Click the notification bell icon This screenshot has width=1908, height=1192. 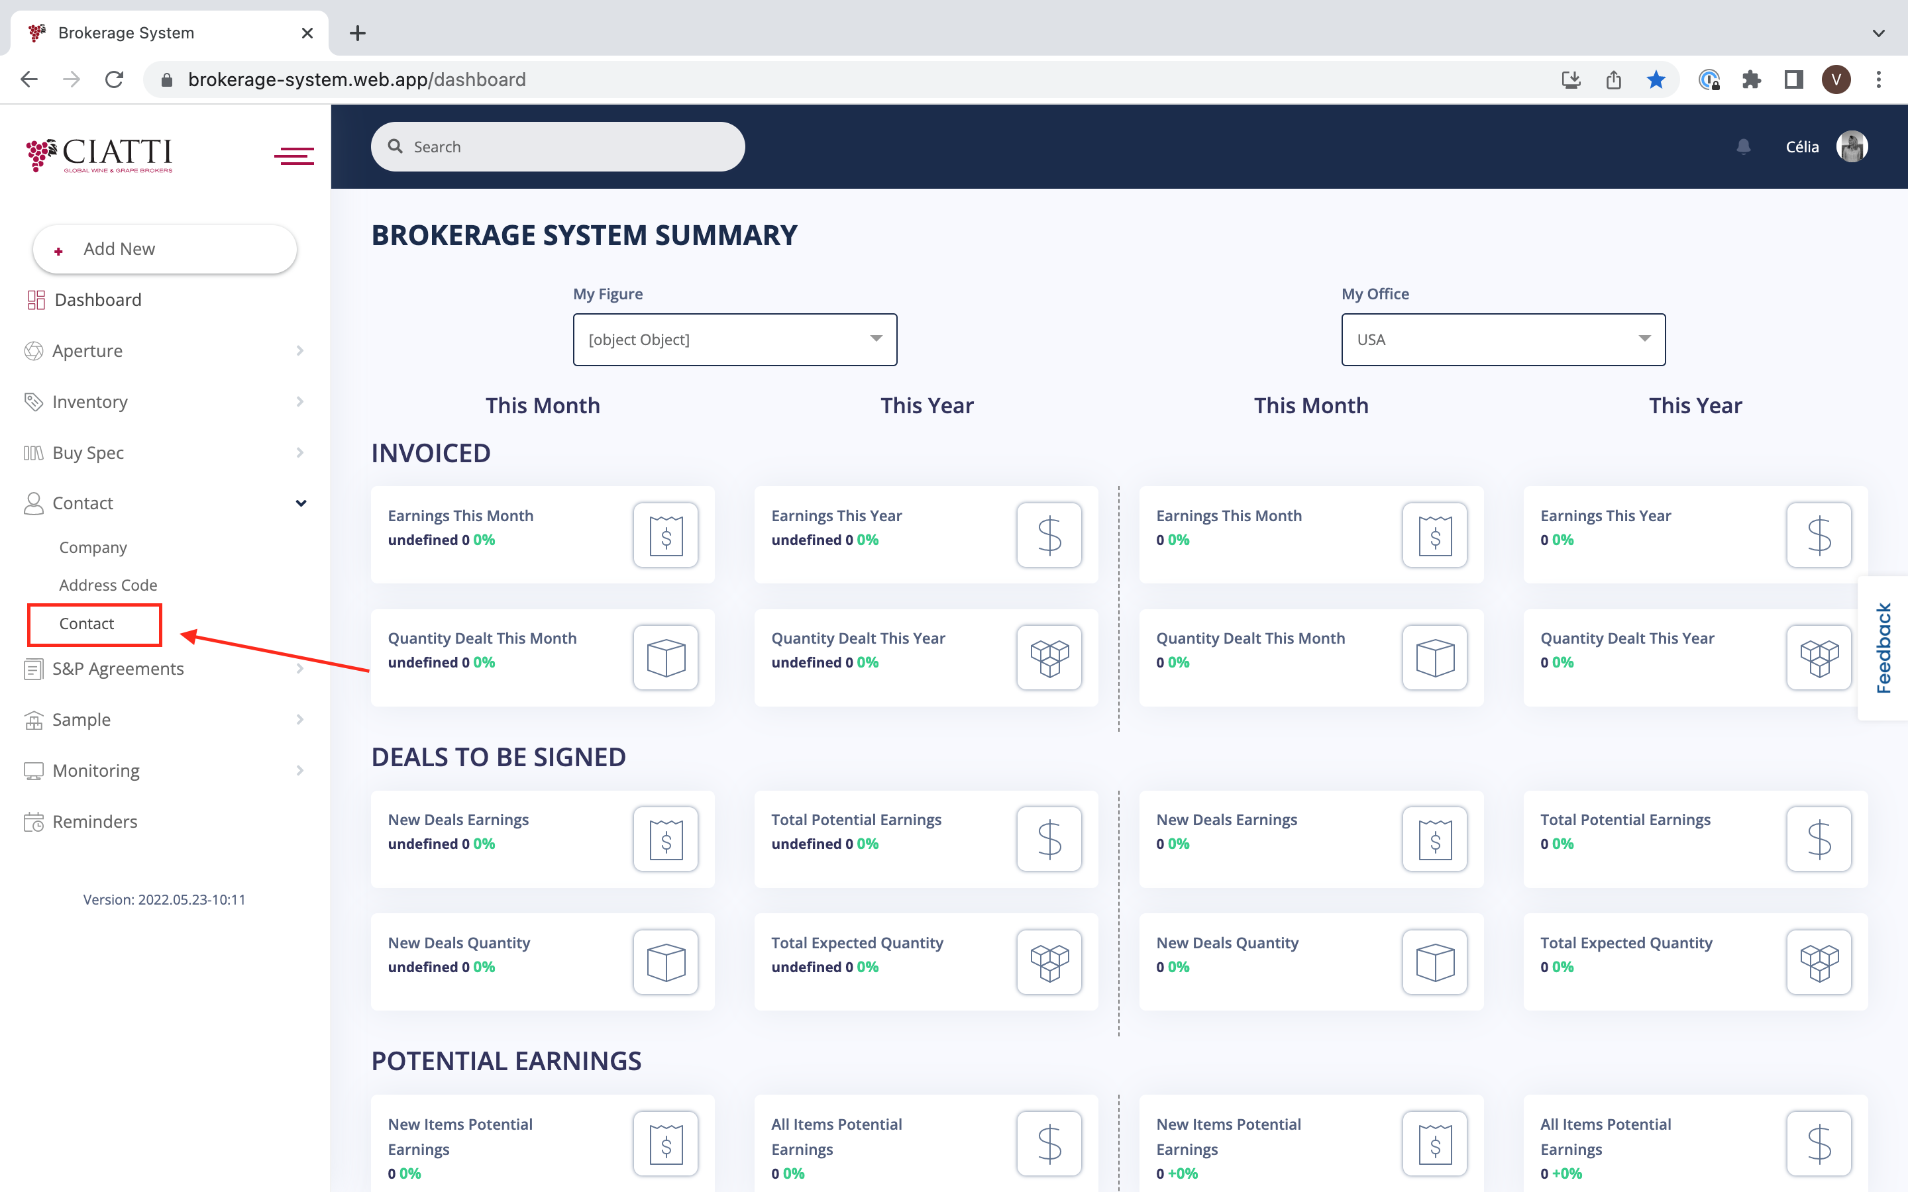pos(1743,146)
